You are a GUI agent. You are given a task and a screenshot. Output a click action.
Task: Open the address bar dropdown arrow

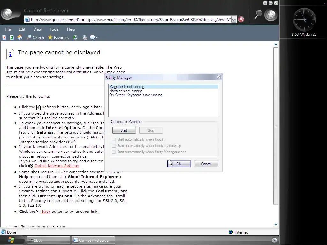tap(234, 19)
